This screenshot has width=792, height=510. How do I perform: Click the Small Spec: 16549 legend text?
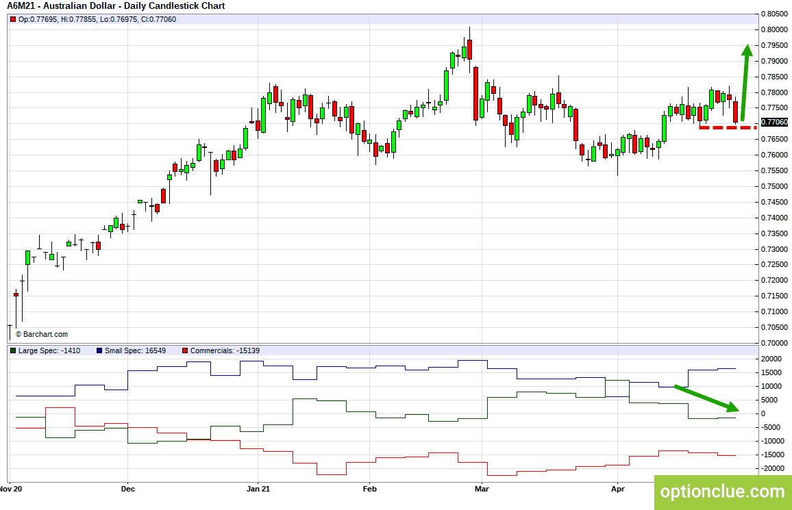pos(136,350)
